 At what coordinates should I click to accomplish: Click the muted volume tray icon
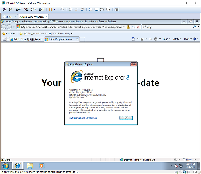pyautogui.click(x=176, y=166)
